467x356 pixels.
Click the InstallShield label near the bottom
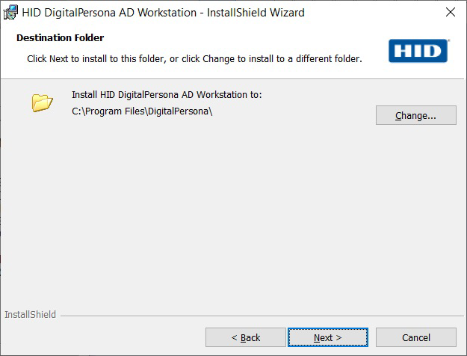[x=30, y=315]
